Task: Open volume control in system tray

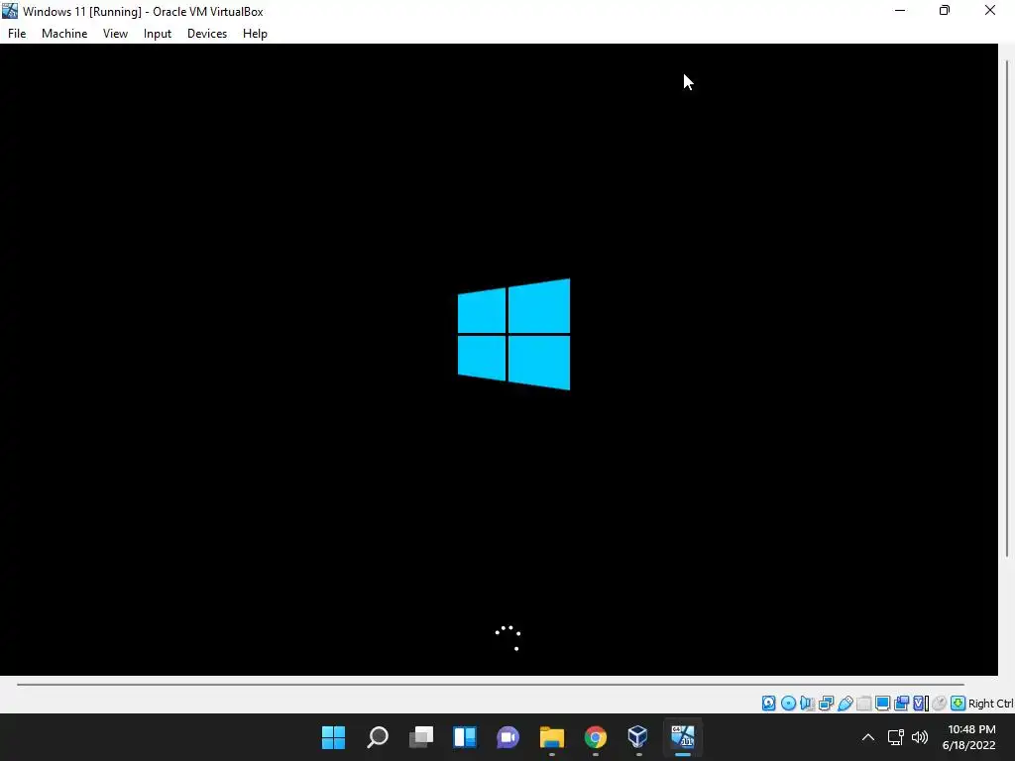Action: tap(919, 737)
